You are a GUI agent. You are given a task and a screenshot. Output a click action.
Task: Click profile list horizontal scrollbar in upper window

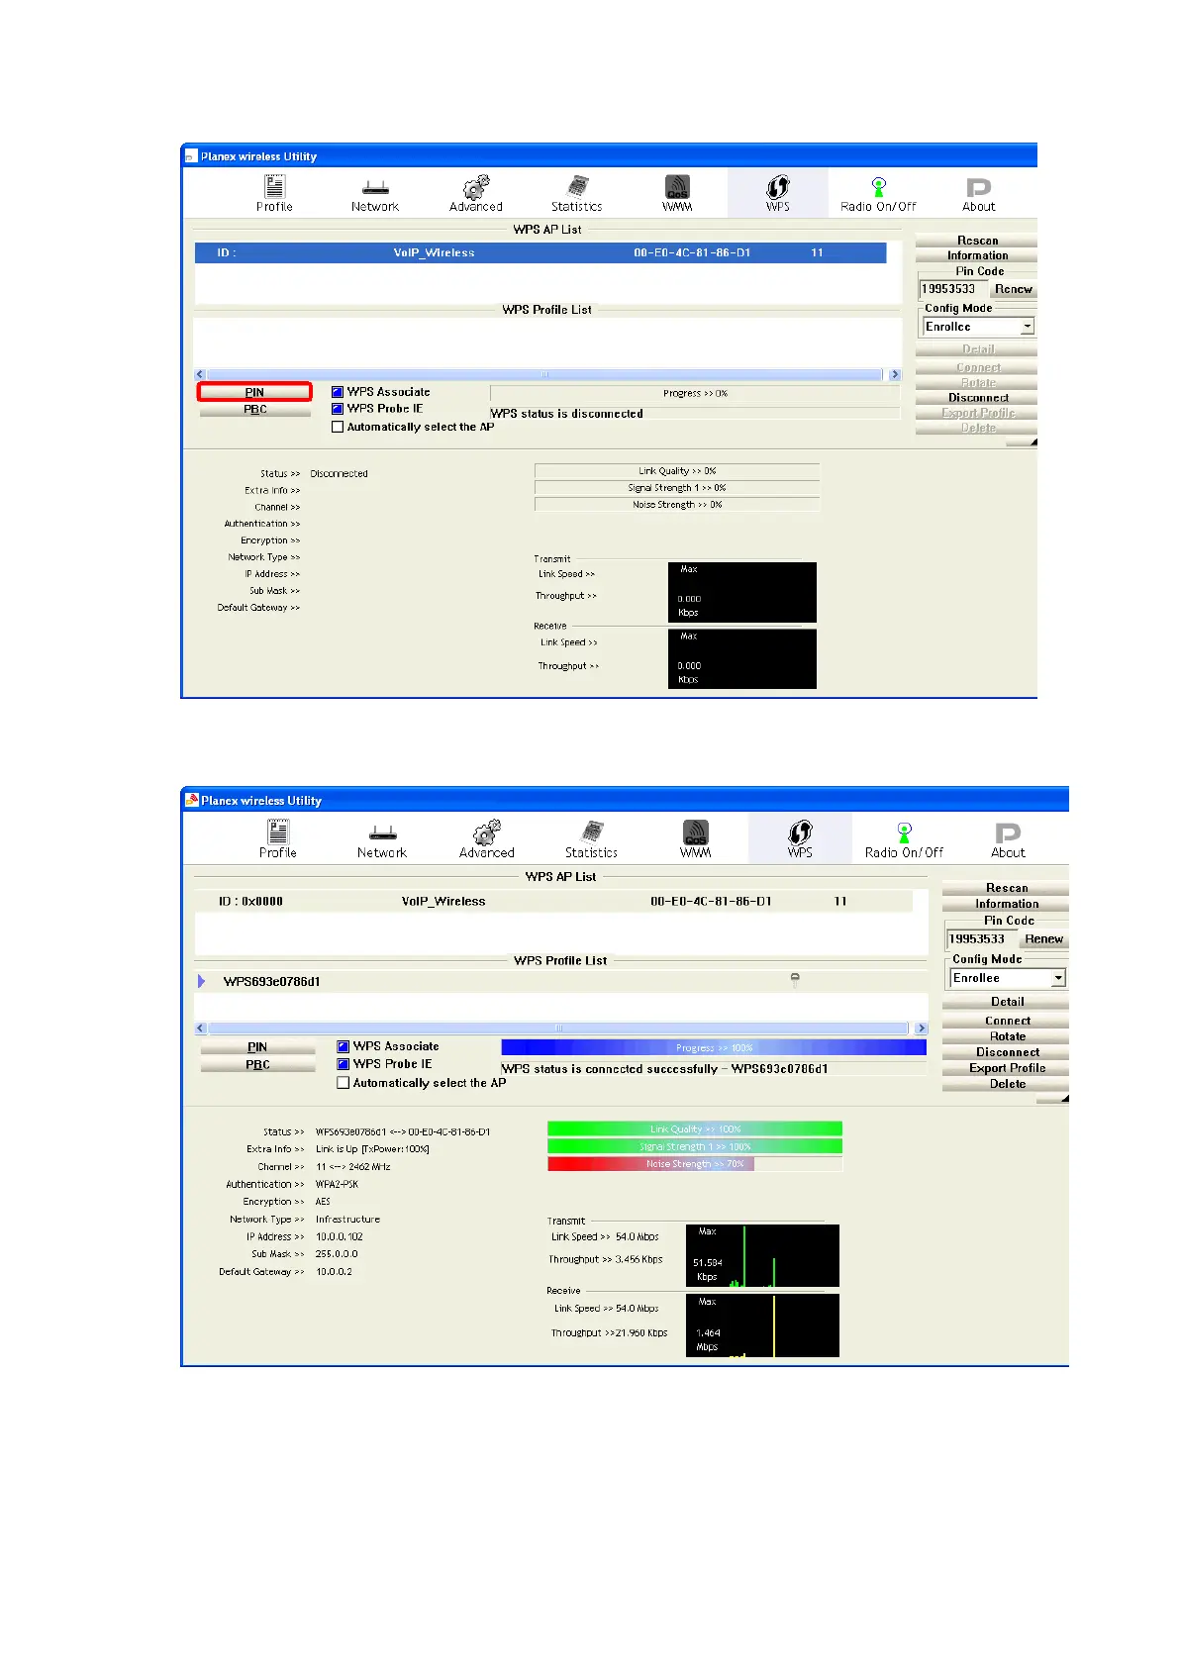pos(544,374)
